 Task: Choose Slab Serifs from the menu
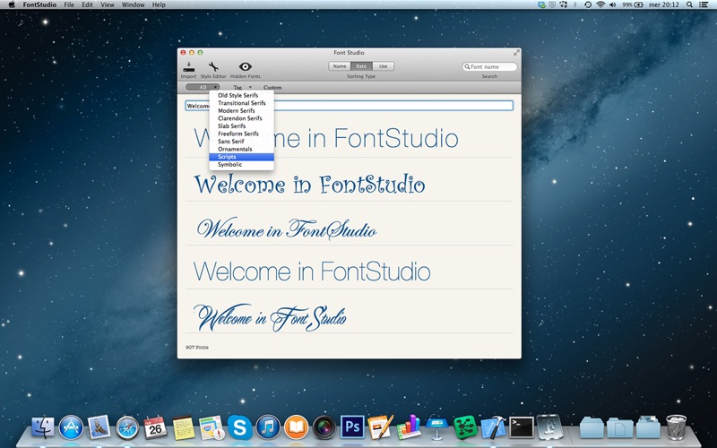(x=241, y=125)
